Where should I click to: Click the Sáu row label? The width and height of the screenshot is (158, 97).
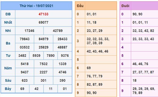[8, 80]
